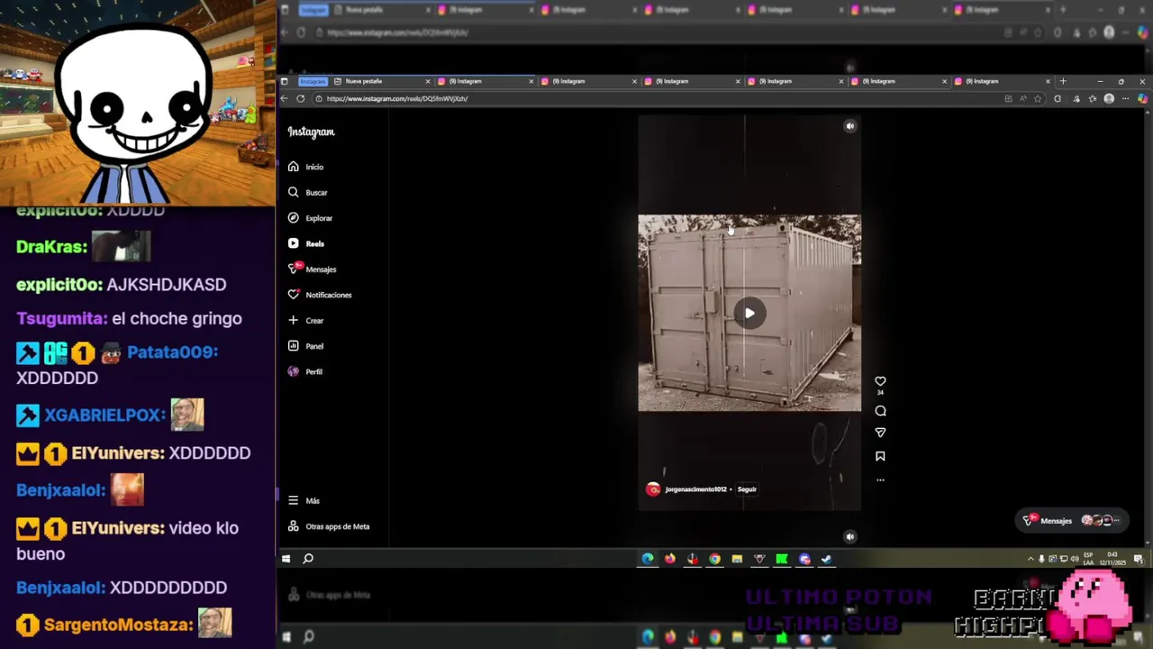The image size is (1153, 649).
Task: Open the reel's three-dot more options
Action: pyautogui.click(x=880, y=480)
